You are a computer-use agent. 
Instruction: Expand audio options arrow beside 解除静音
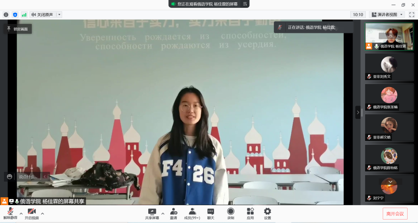tap(21, 213)
